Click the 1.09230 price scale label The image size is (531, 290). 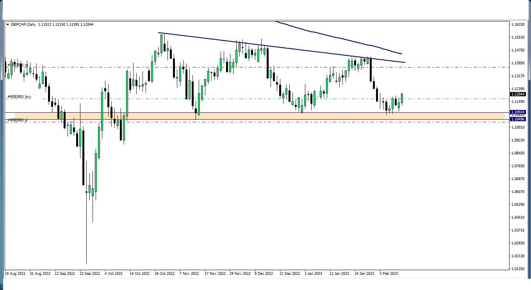[518, 140]
